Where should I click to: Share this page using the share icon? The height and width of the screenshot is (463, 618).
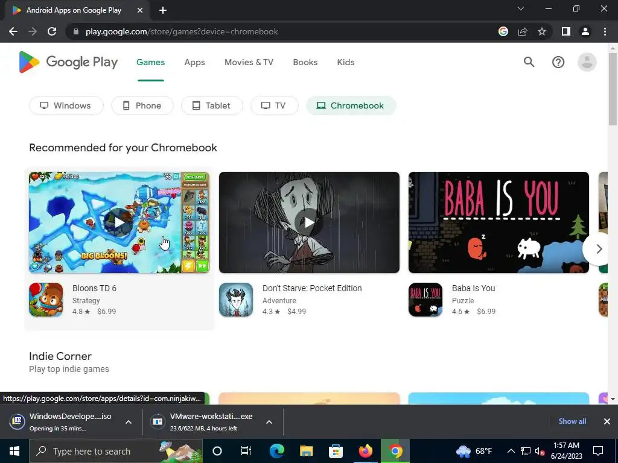point(523,31)
